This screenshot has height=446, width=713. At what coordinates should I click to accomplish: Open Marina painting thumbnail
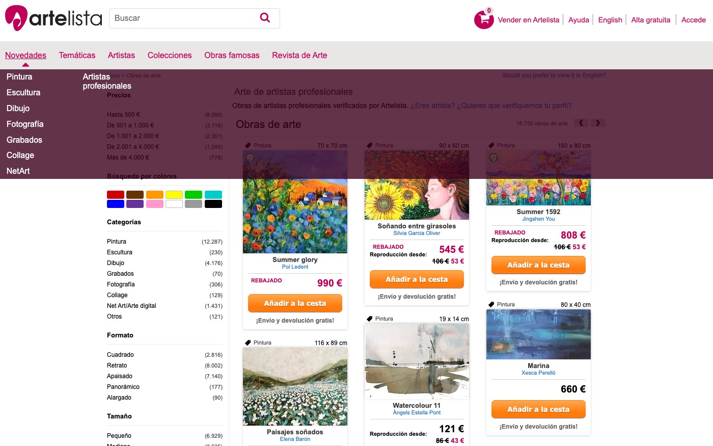(538, 334)
